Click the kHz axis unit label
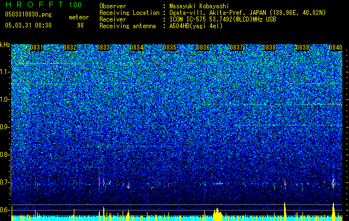 click(x=5, y=45)
